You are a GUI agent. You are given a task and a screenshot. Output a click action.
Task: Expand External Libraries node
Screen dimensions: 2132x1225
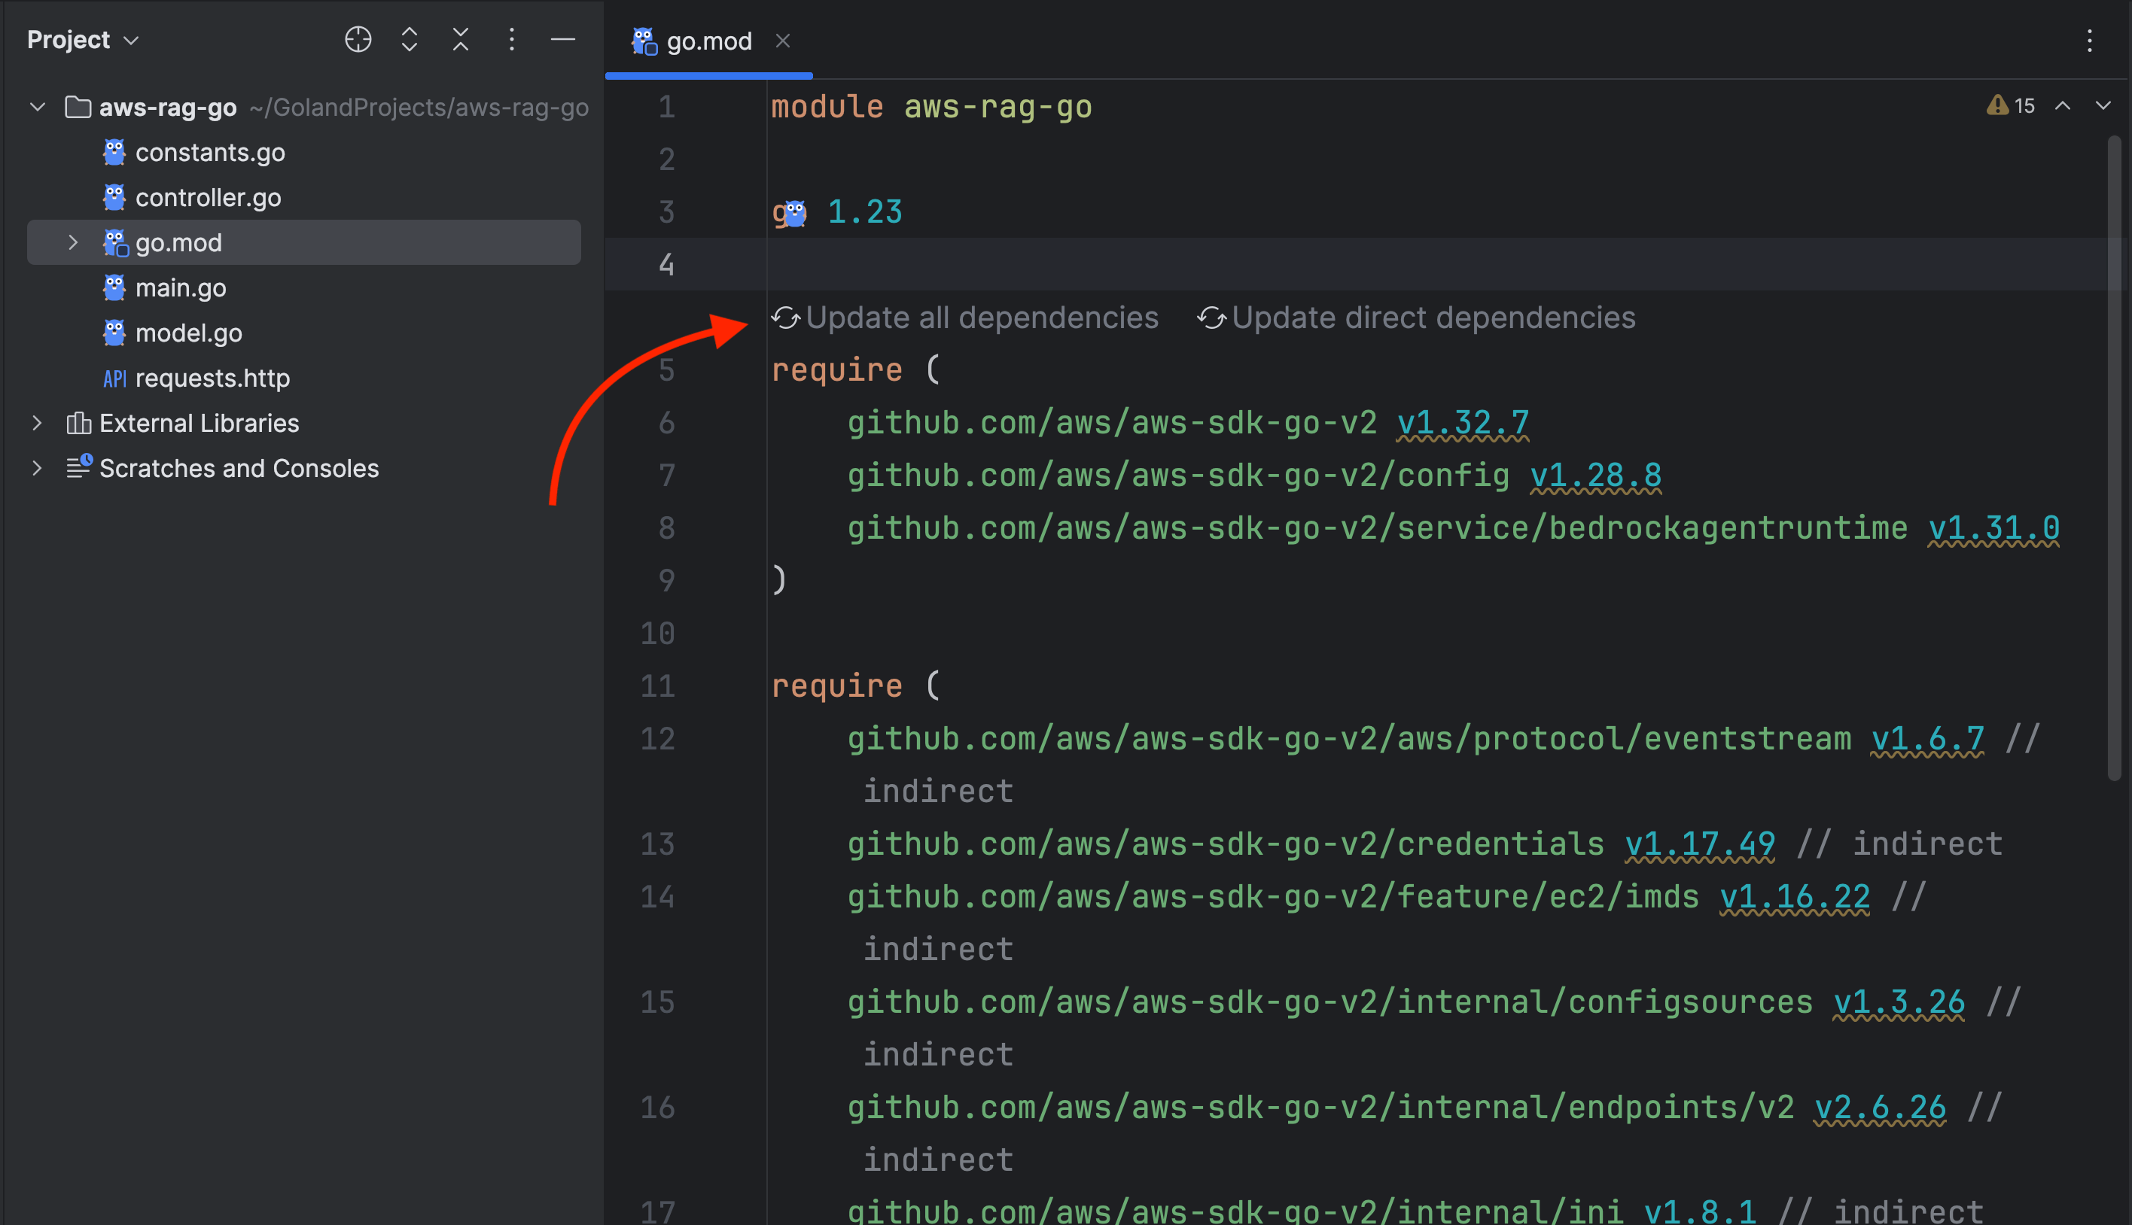pos(37,423)
